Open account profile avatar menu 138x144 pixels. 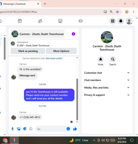tap(129, 21)
